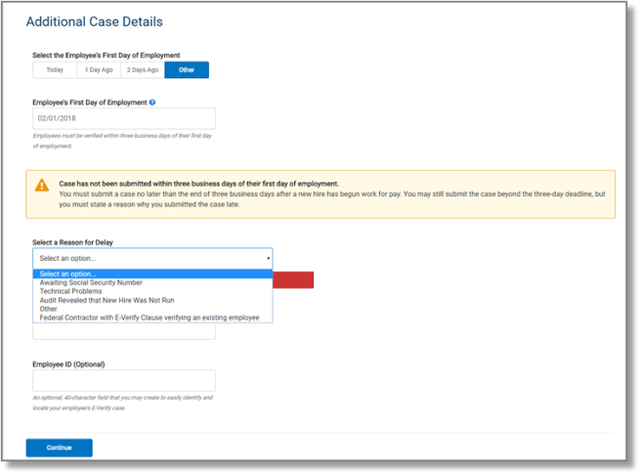Click the orange warning triangle icon
Viewport: 641px width, 475px height.
(x=41, y=185)
